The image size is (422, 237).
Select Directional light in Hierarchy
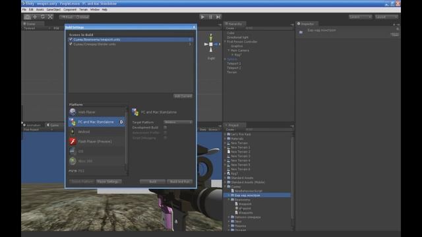(x=237, y=38)
